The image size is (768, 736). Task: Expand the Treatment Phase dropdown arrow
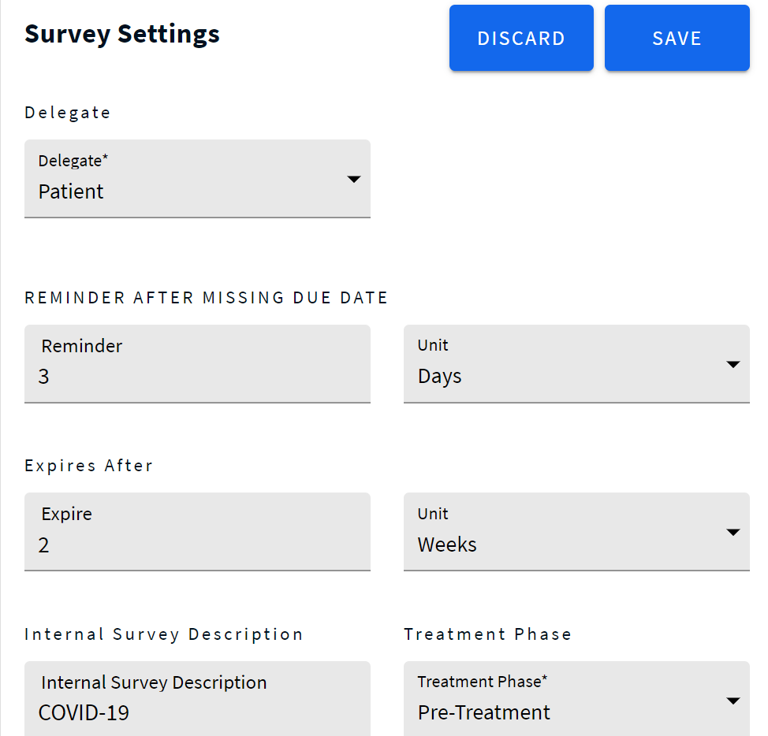coord(733,701)
